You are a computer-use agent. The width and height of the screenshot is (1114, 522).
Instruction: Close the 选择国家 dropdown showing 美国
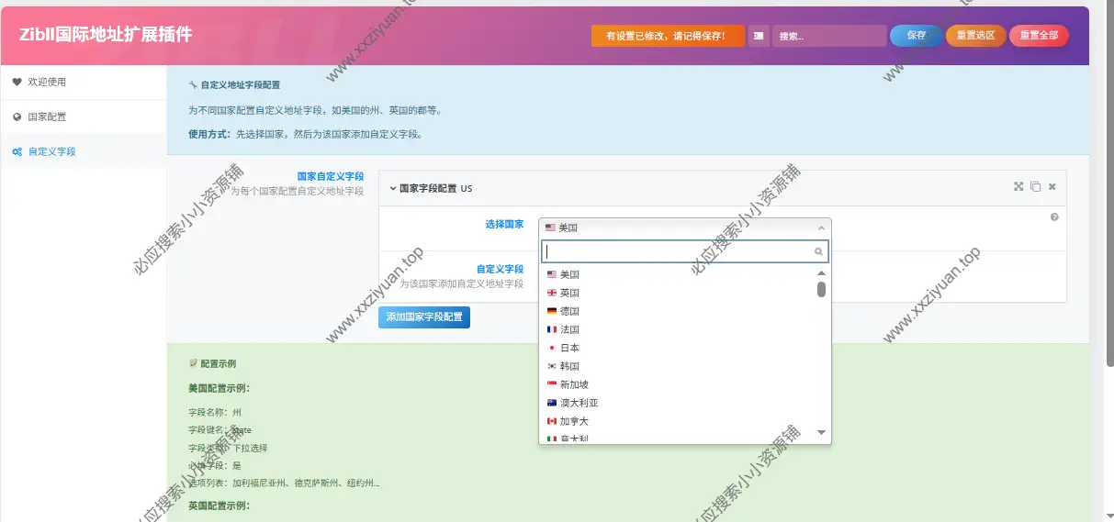[684, 228]
